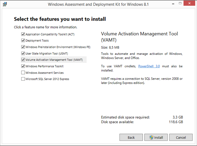Viewport: 197px width, 146px height.
Task: Check Microsoft SQL Server 2012 Express box
Action: tap(23, 79)
